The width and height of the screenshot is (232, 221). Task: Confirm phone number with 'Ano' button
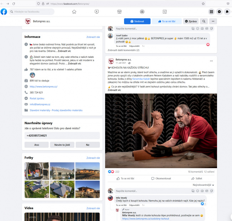pyautogui.click(x=36, y=145)
